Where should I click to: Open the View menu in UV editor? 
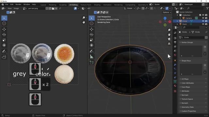click(9, 8)
